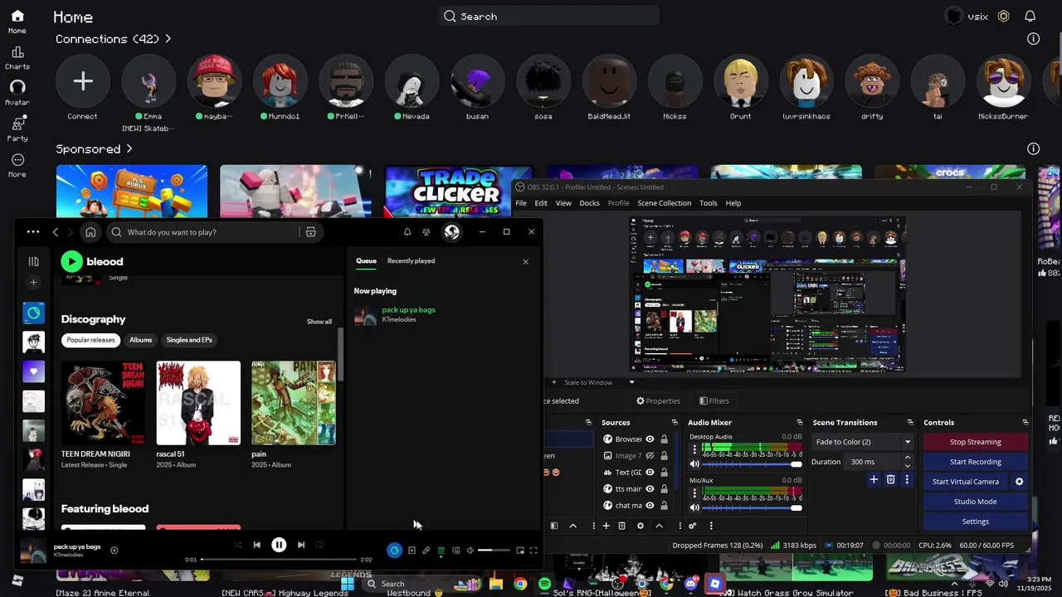Toggle Spotify queue panel
1062x597 pixels.
[441, 551]
